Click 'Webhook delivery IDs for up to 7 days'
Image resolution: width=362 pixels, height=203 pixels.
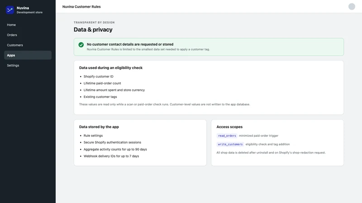point(111,156)
